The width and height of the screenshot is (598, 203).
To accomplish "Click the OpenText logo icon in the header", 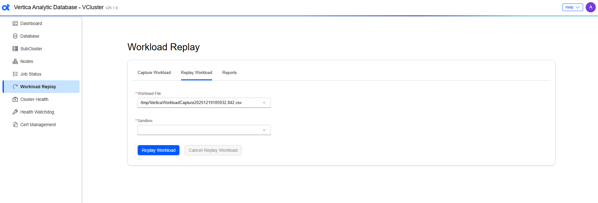I will tap(6, 7).
